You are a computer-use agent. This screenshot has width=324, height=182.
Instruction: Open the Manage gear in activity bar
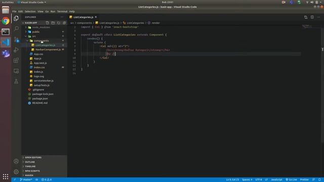[x=16, y=172]
